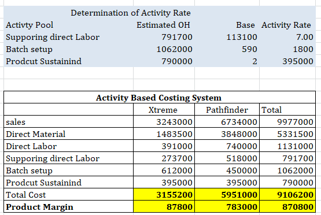
Task: Select the 'Determination of Activity Rate' heading cell
Action: 131,13
